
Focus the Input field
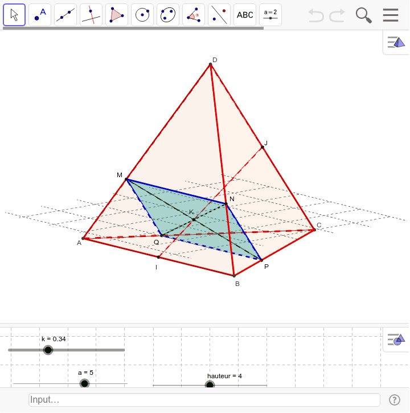click(204, 400)
